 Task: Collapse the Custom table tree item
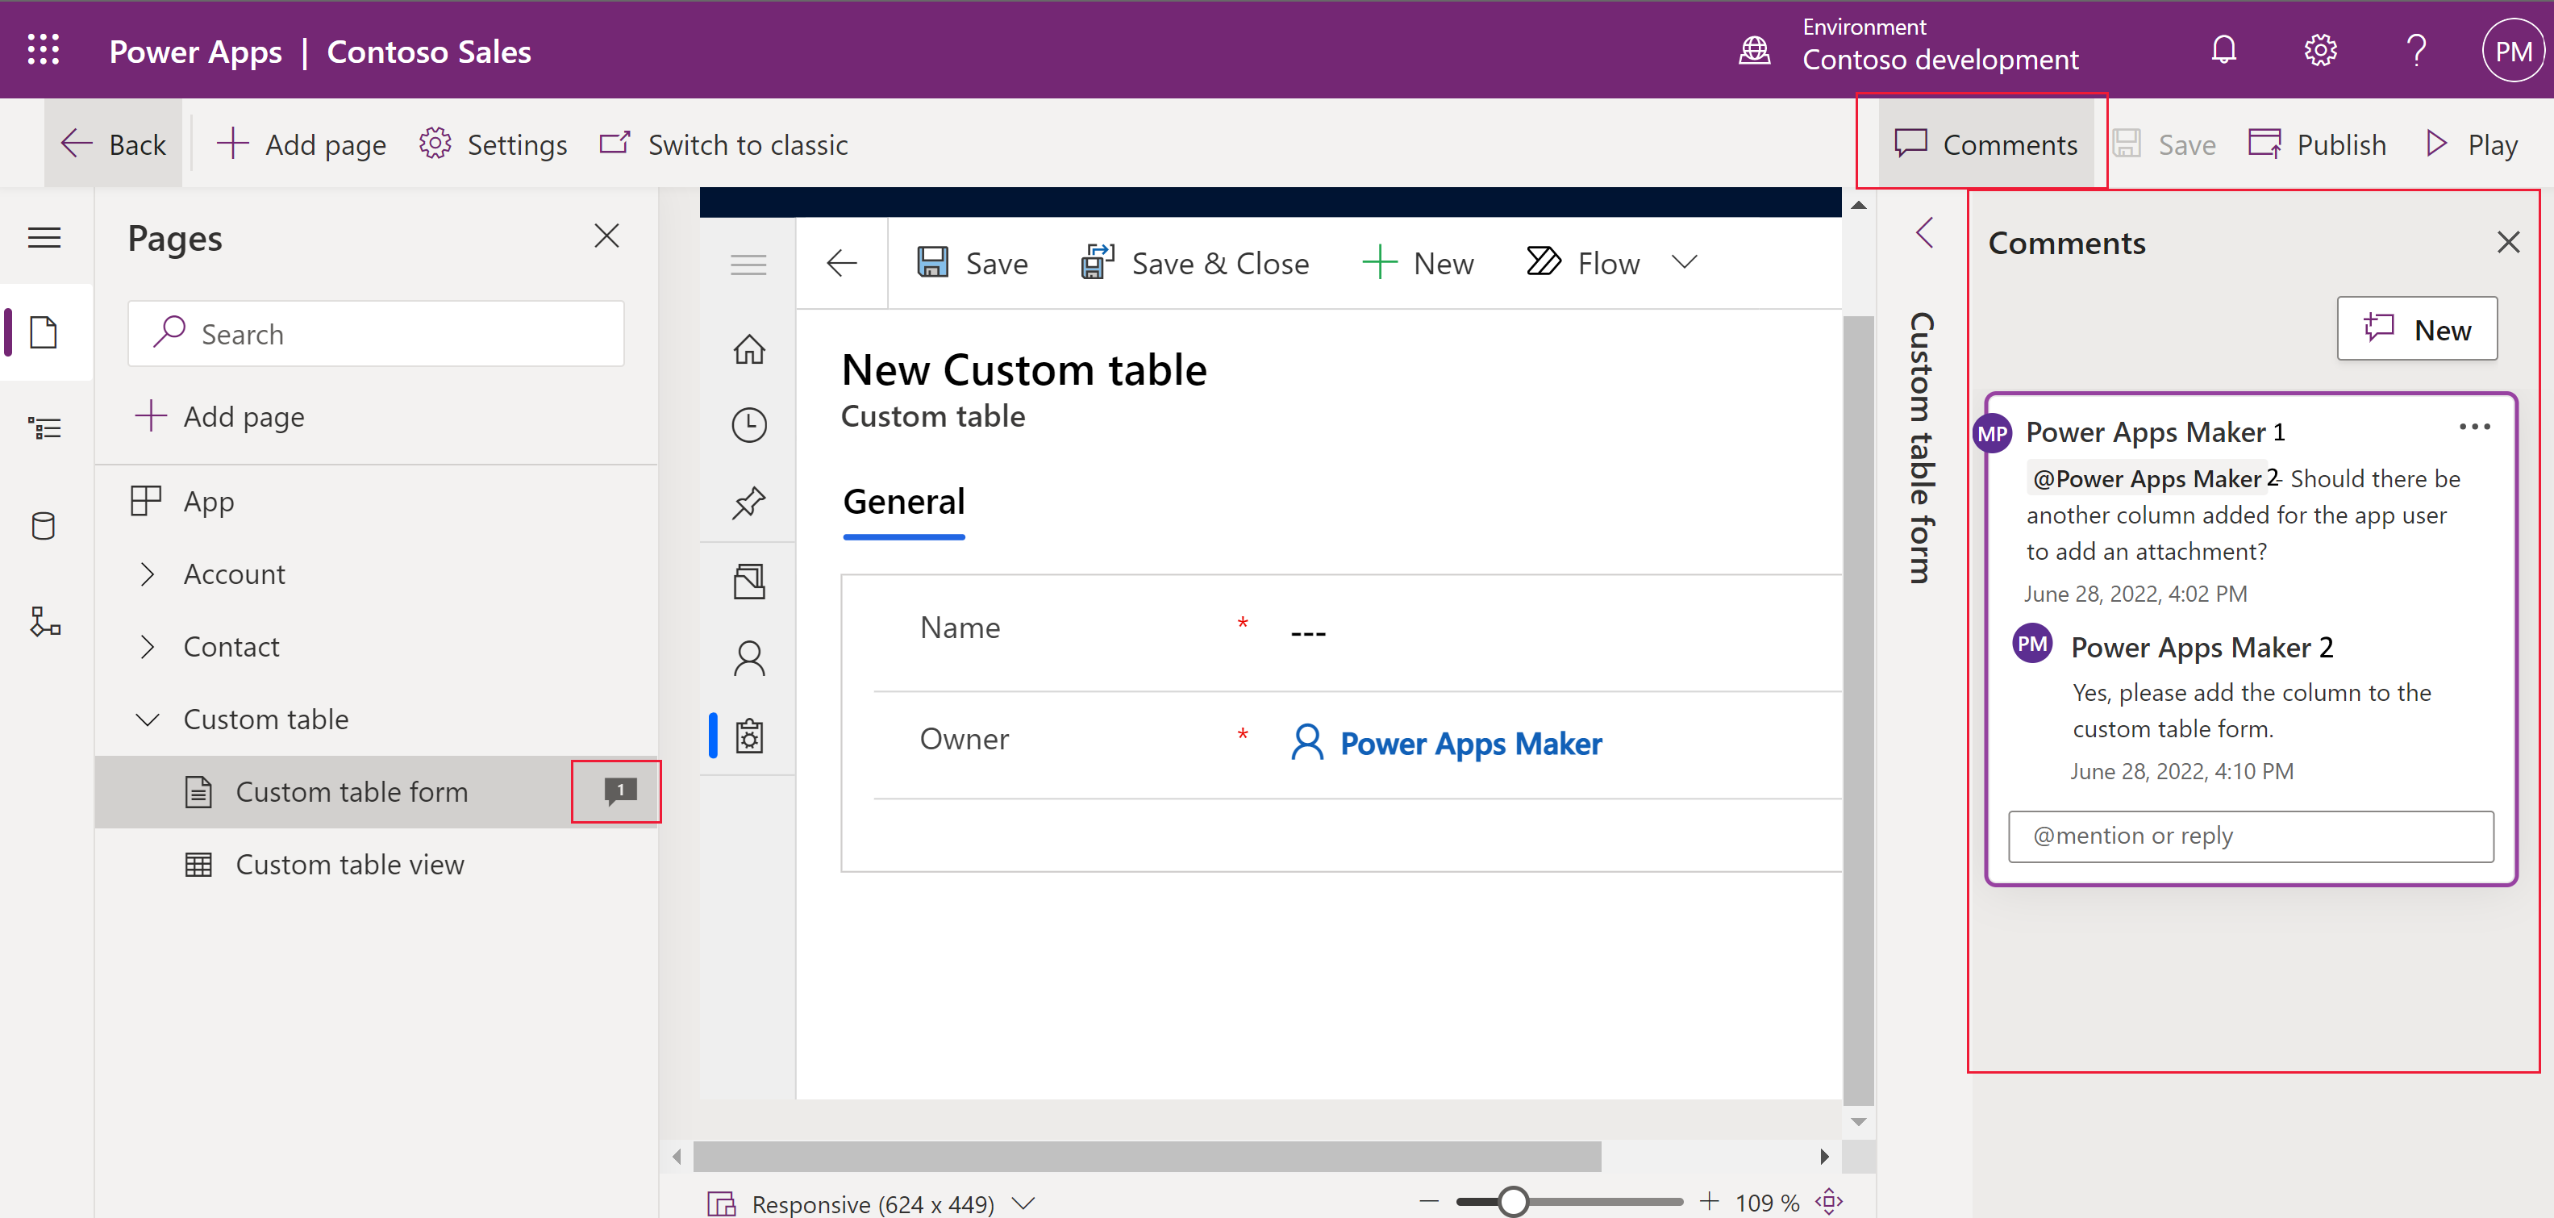148,718
